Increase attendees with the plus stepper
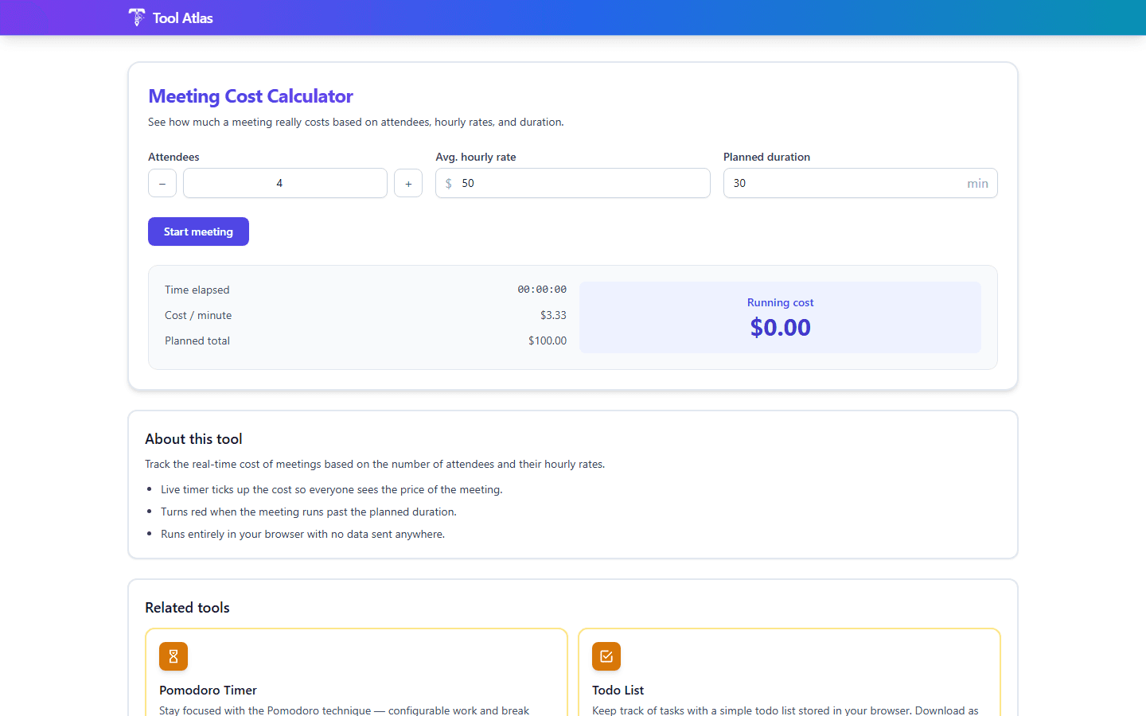 [x=408, y=183]
